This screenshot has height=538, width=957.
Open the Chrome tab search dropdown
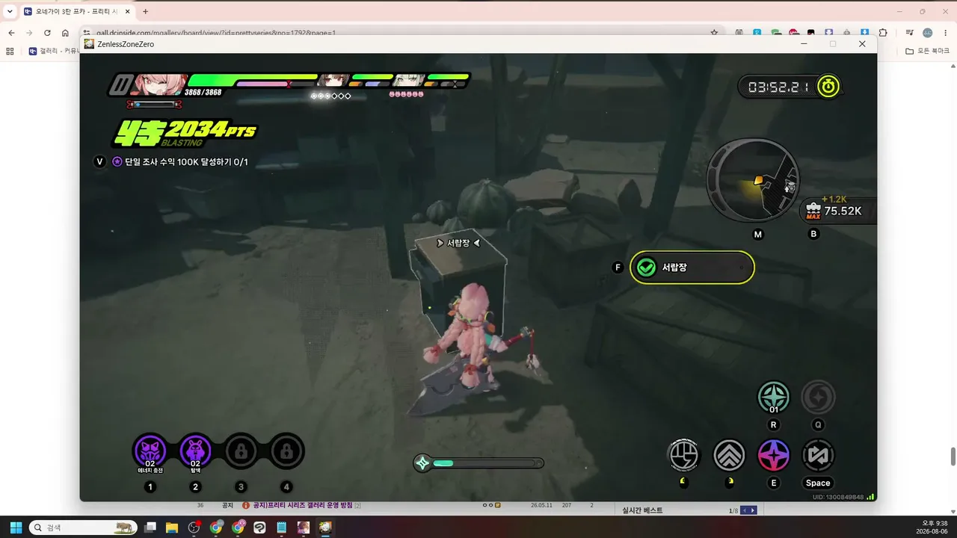coord(10,11)
